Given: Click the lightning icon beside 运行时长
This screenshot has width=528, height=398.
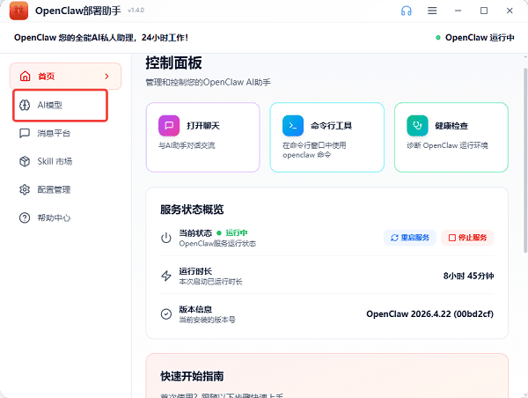Looking at the screenshot, I should [x=166, y=276].
